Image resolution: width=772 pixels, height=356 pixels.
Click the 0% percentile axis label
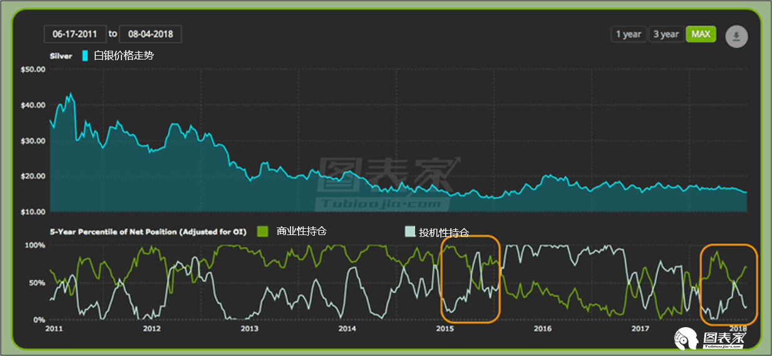(40, 320)
